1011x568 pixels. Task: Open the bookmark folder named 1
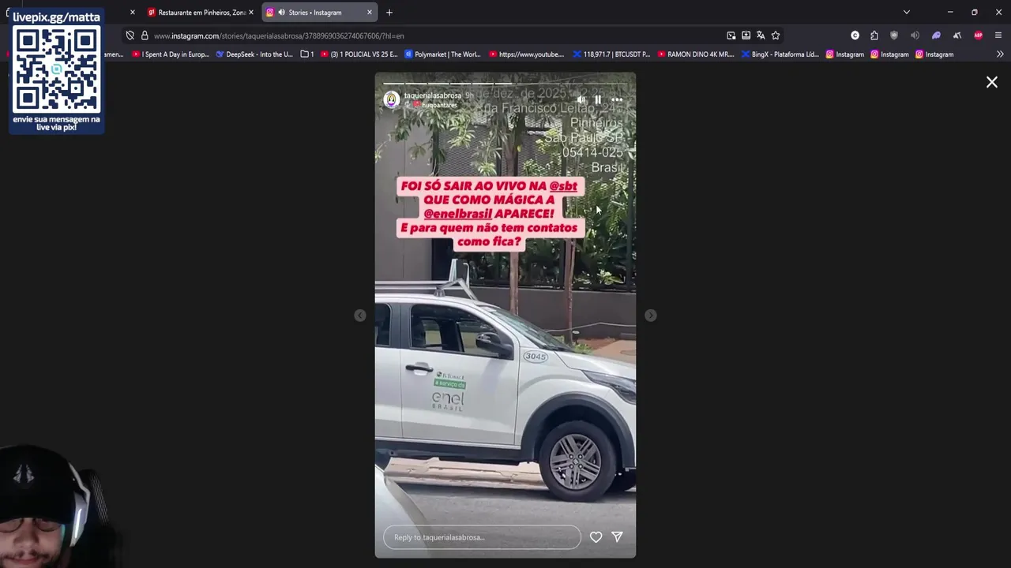click(x=307, y=54)
